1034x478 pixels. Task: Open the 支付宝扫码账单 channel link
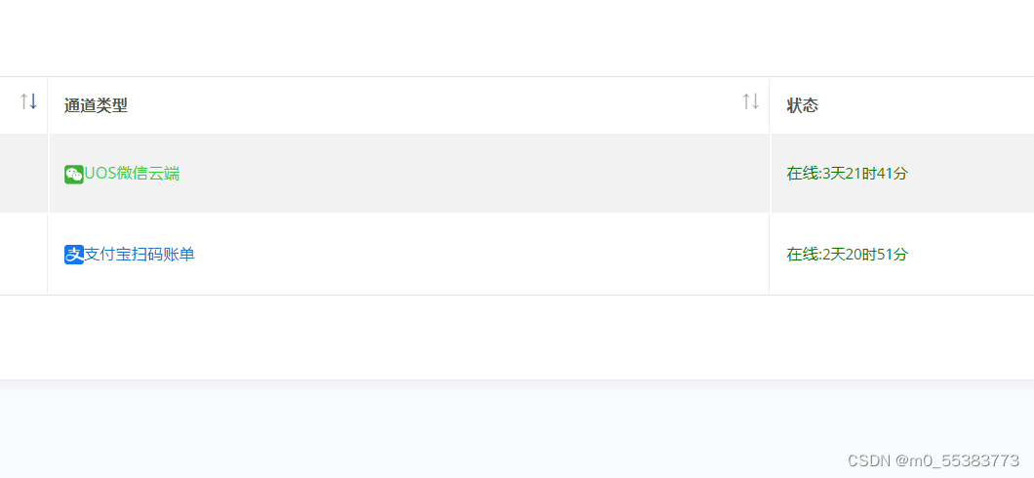[139, 254]
